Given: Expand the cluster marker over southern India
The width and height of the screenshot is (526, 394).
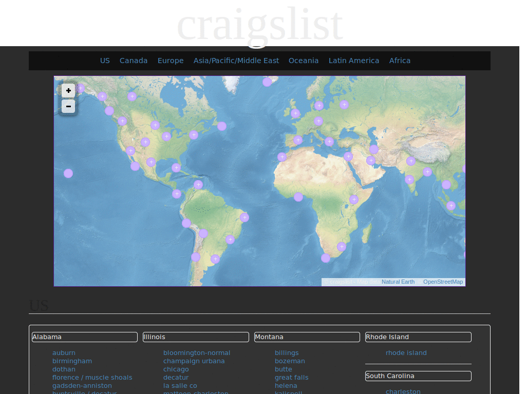Looking at the screenshot, I should point(409,180).
